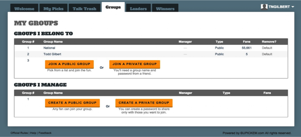Screen dimensions: 301x137
Task: Click Create a Public Group button
Action: pos(72,103)
